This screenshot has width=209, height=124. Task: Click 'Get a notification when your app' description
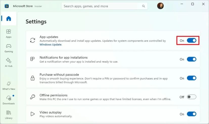tap(79, 62)
